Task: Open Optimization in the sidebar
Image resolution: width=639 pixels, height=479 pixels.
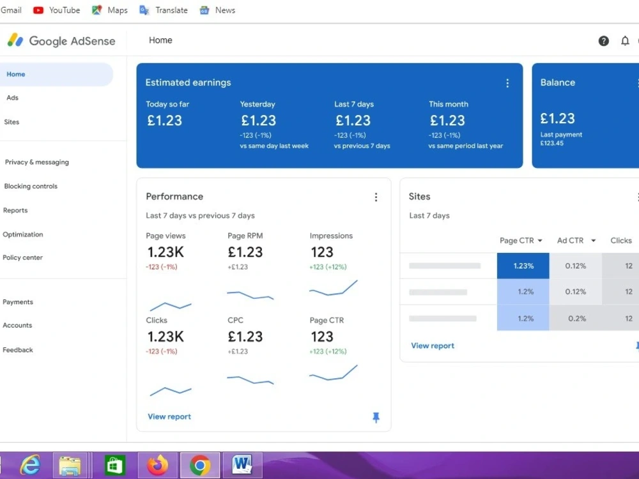Action: (x=22, y=234)
